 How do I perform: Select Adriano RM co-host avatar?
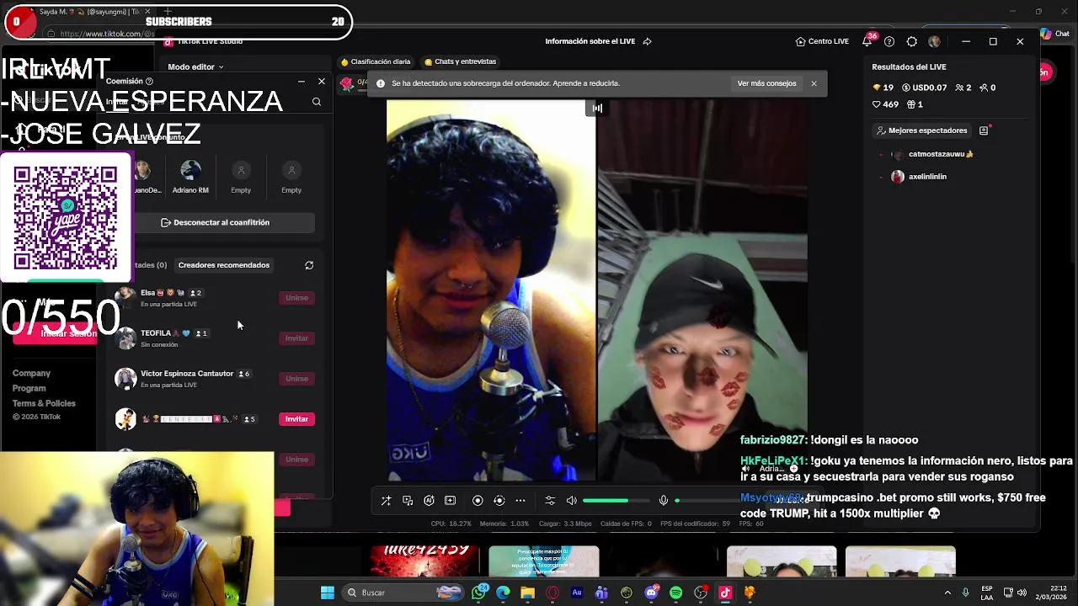pyautogui.click(x=190, y=171)
